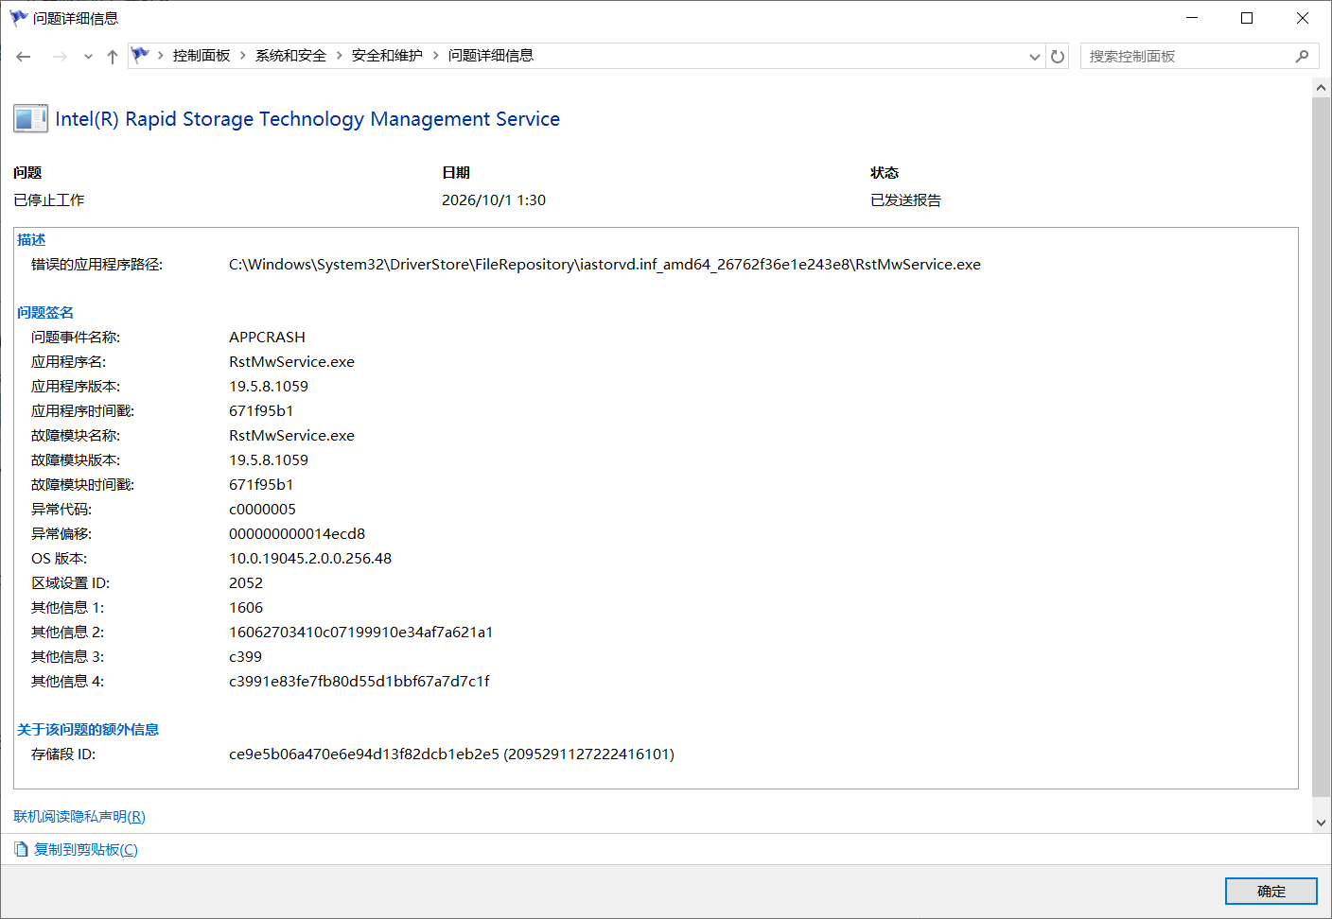Screen dimensions: 1332x919
Task: Open the 联机阅读隐私声明 link
Action: click(x=79, y=816)
